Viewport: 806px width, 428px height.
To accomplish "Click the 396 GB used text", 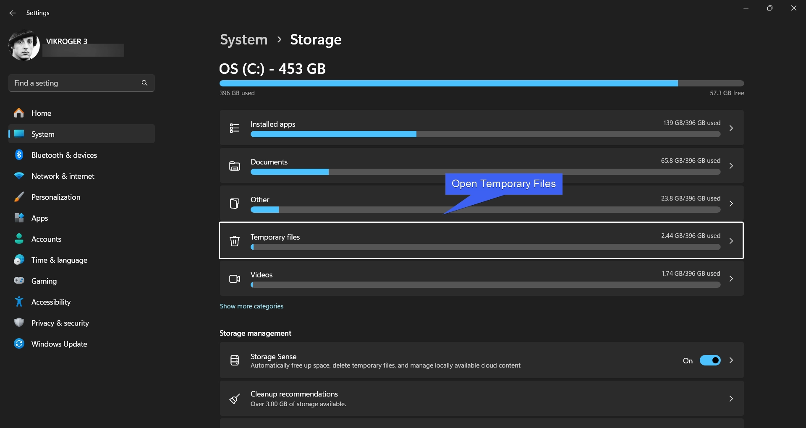I will coord(237,93).
